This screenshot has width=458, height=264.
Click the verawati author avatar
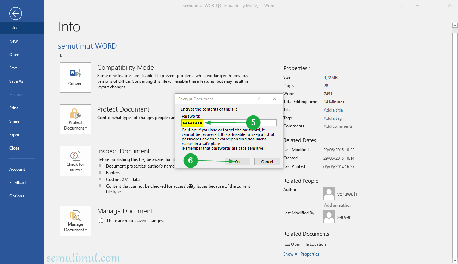(329, 194)
